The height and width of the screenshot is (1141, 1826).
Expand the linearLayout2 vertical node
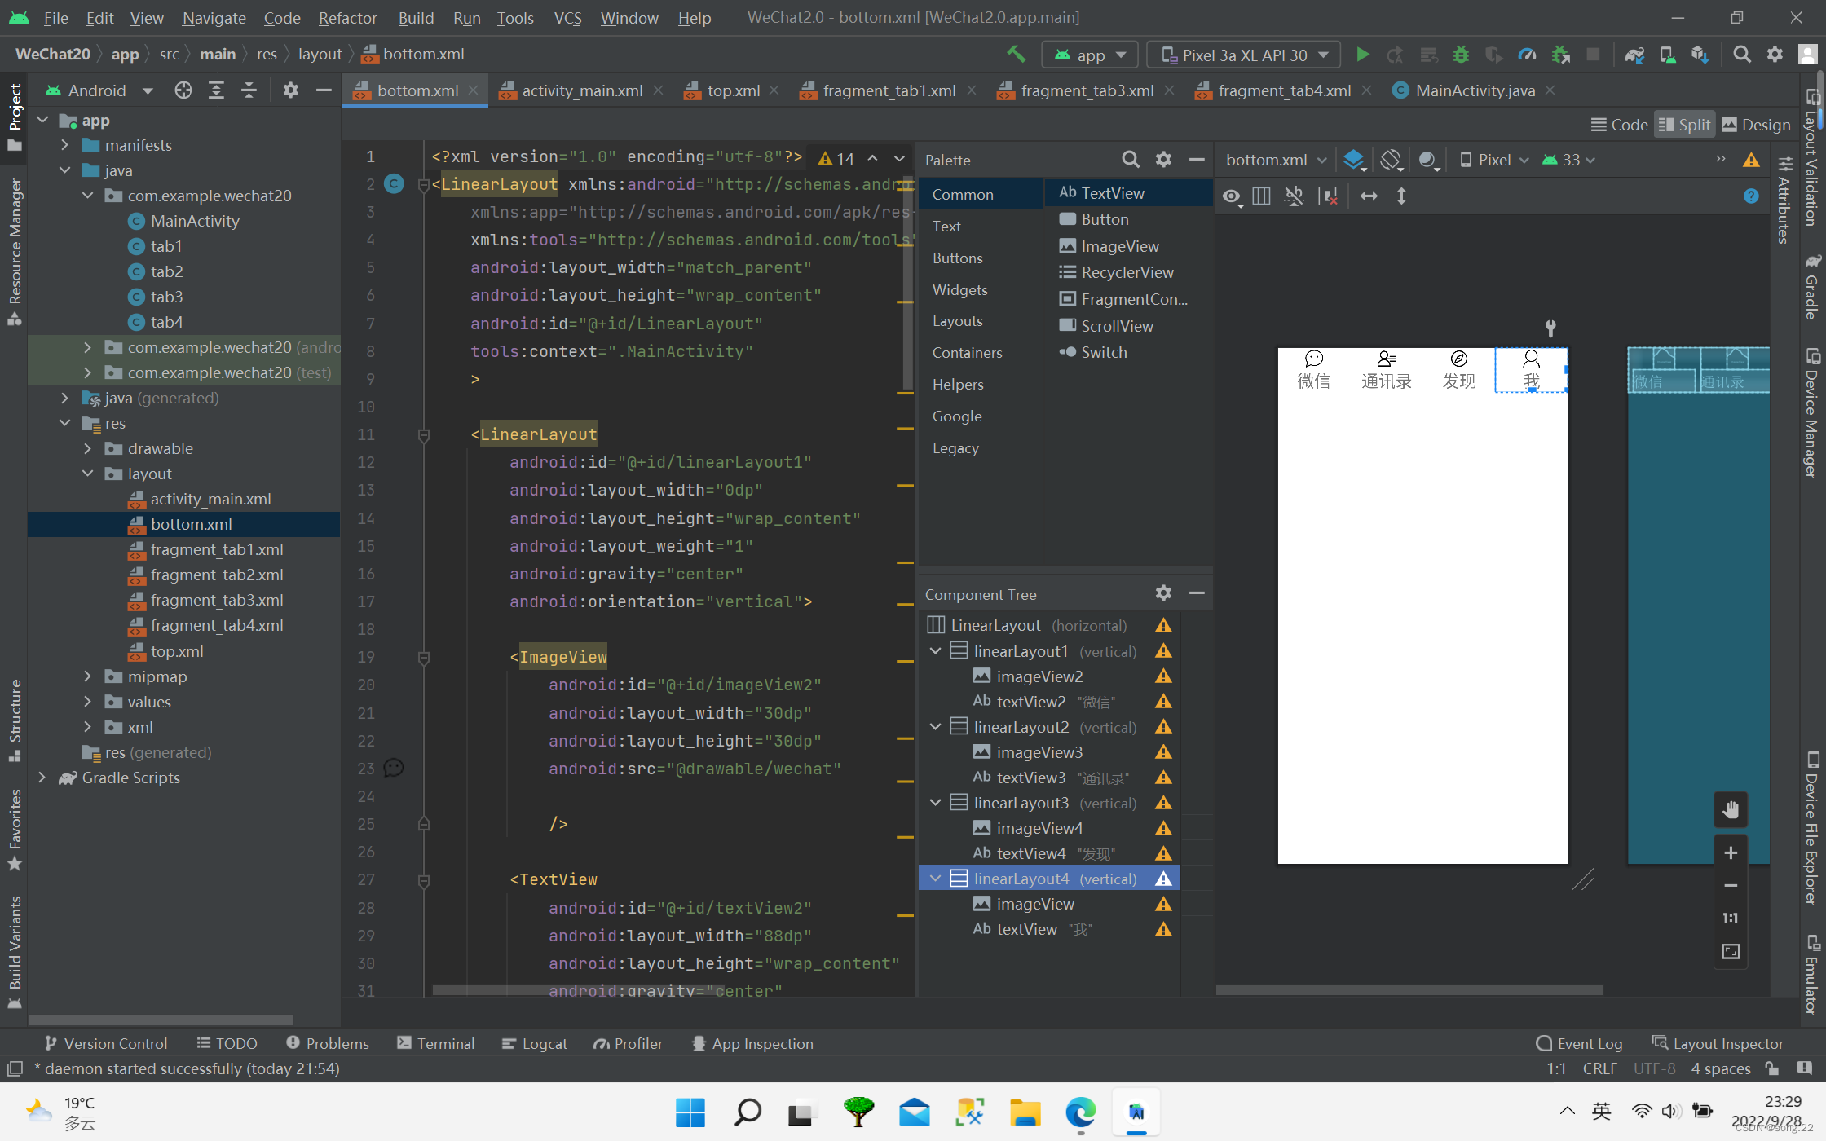(933, 727)
